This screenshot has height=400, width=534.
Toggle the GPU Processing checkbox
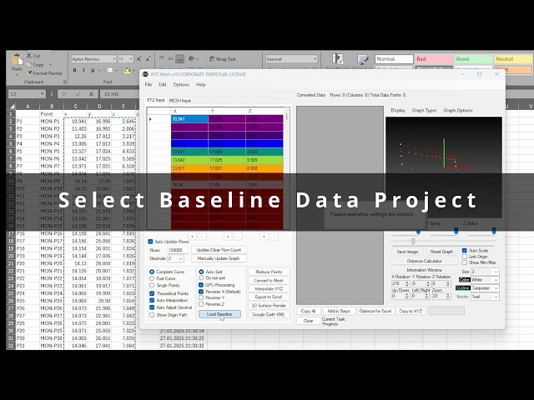[201, 285]
